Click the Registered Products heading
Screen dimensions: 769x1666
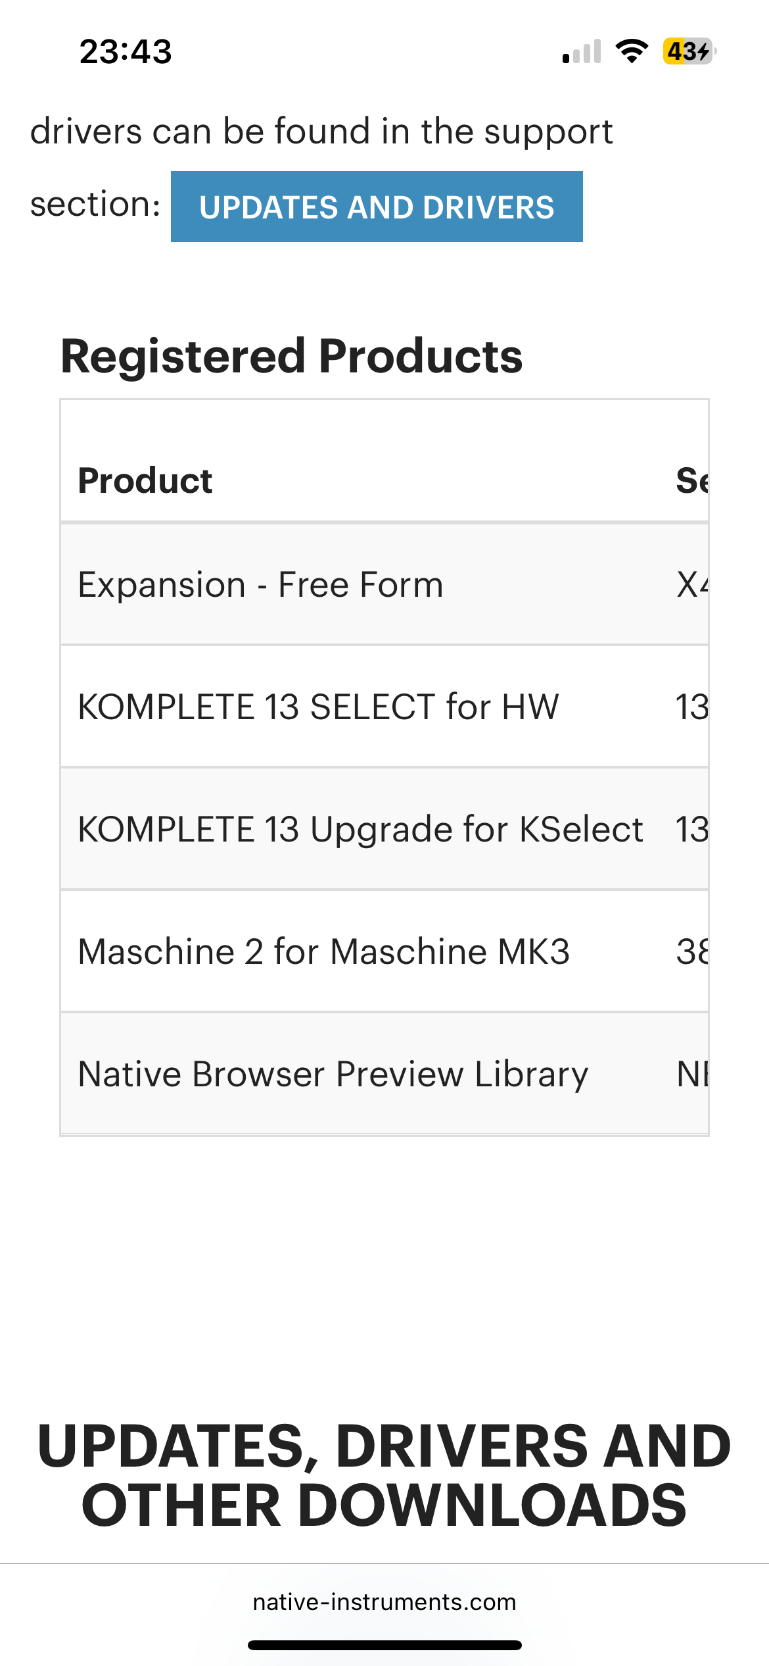tap(292, 356)
